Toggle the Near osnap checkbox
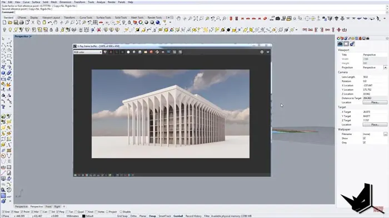The height and width of the screenshot is (218, 389). pyautogui.click(x=12, y=212)
